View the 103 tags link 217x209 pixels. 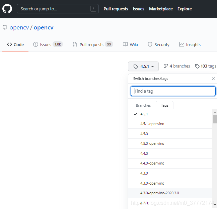(x=206, y=66)
